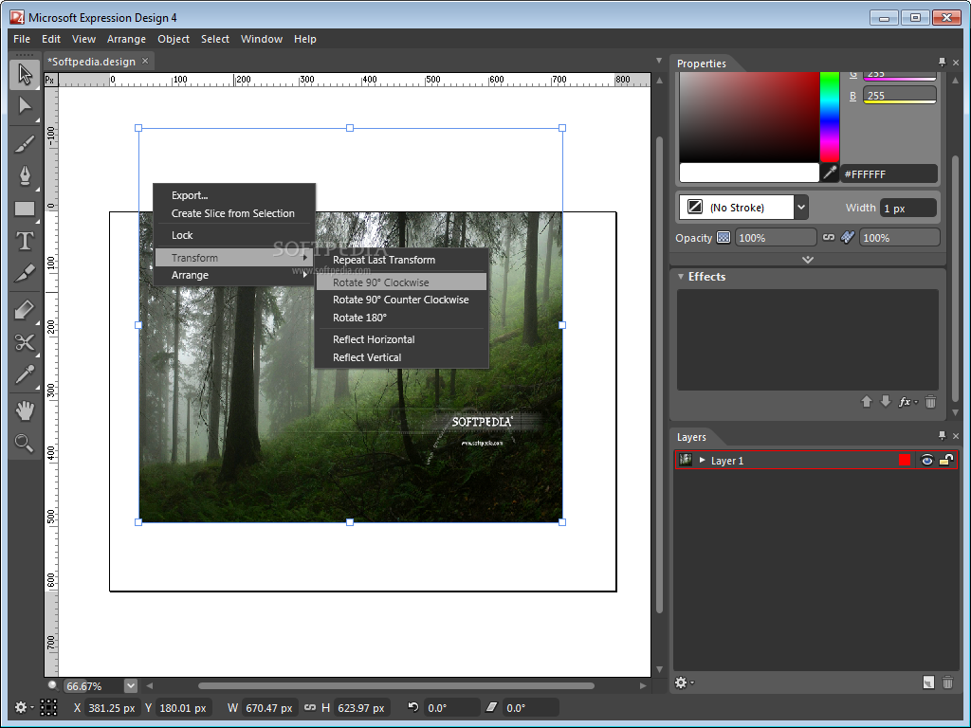This screenshot has height=728, width=971.
Task: Select the Zoom magnifier tool
Action: point(25,443)
